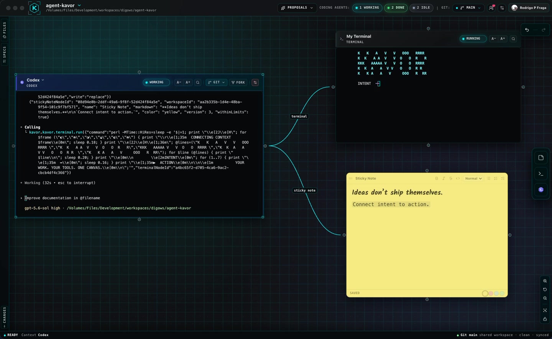Viewport: 552px width, 339px height.
Task: Open the Normal text style dropdown
Action: pos(473,178)
